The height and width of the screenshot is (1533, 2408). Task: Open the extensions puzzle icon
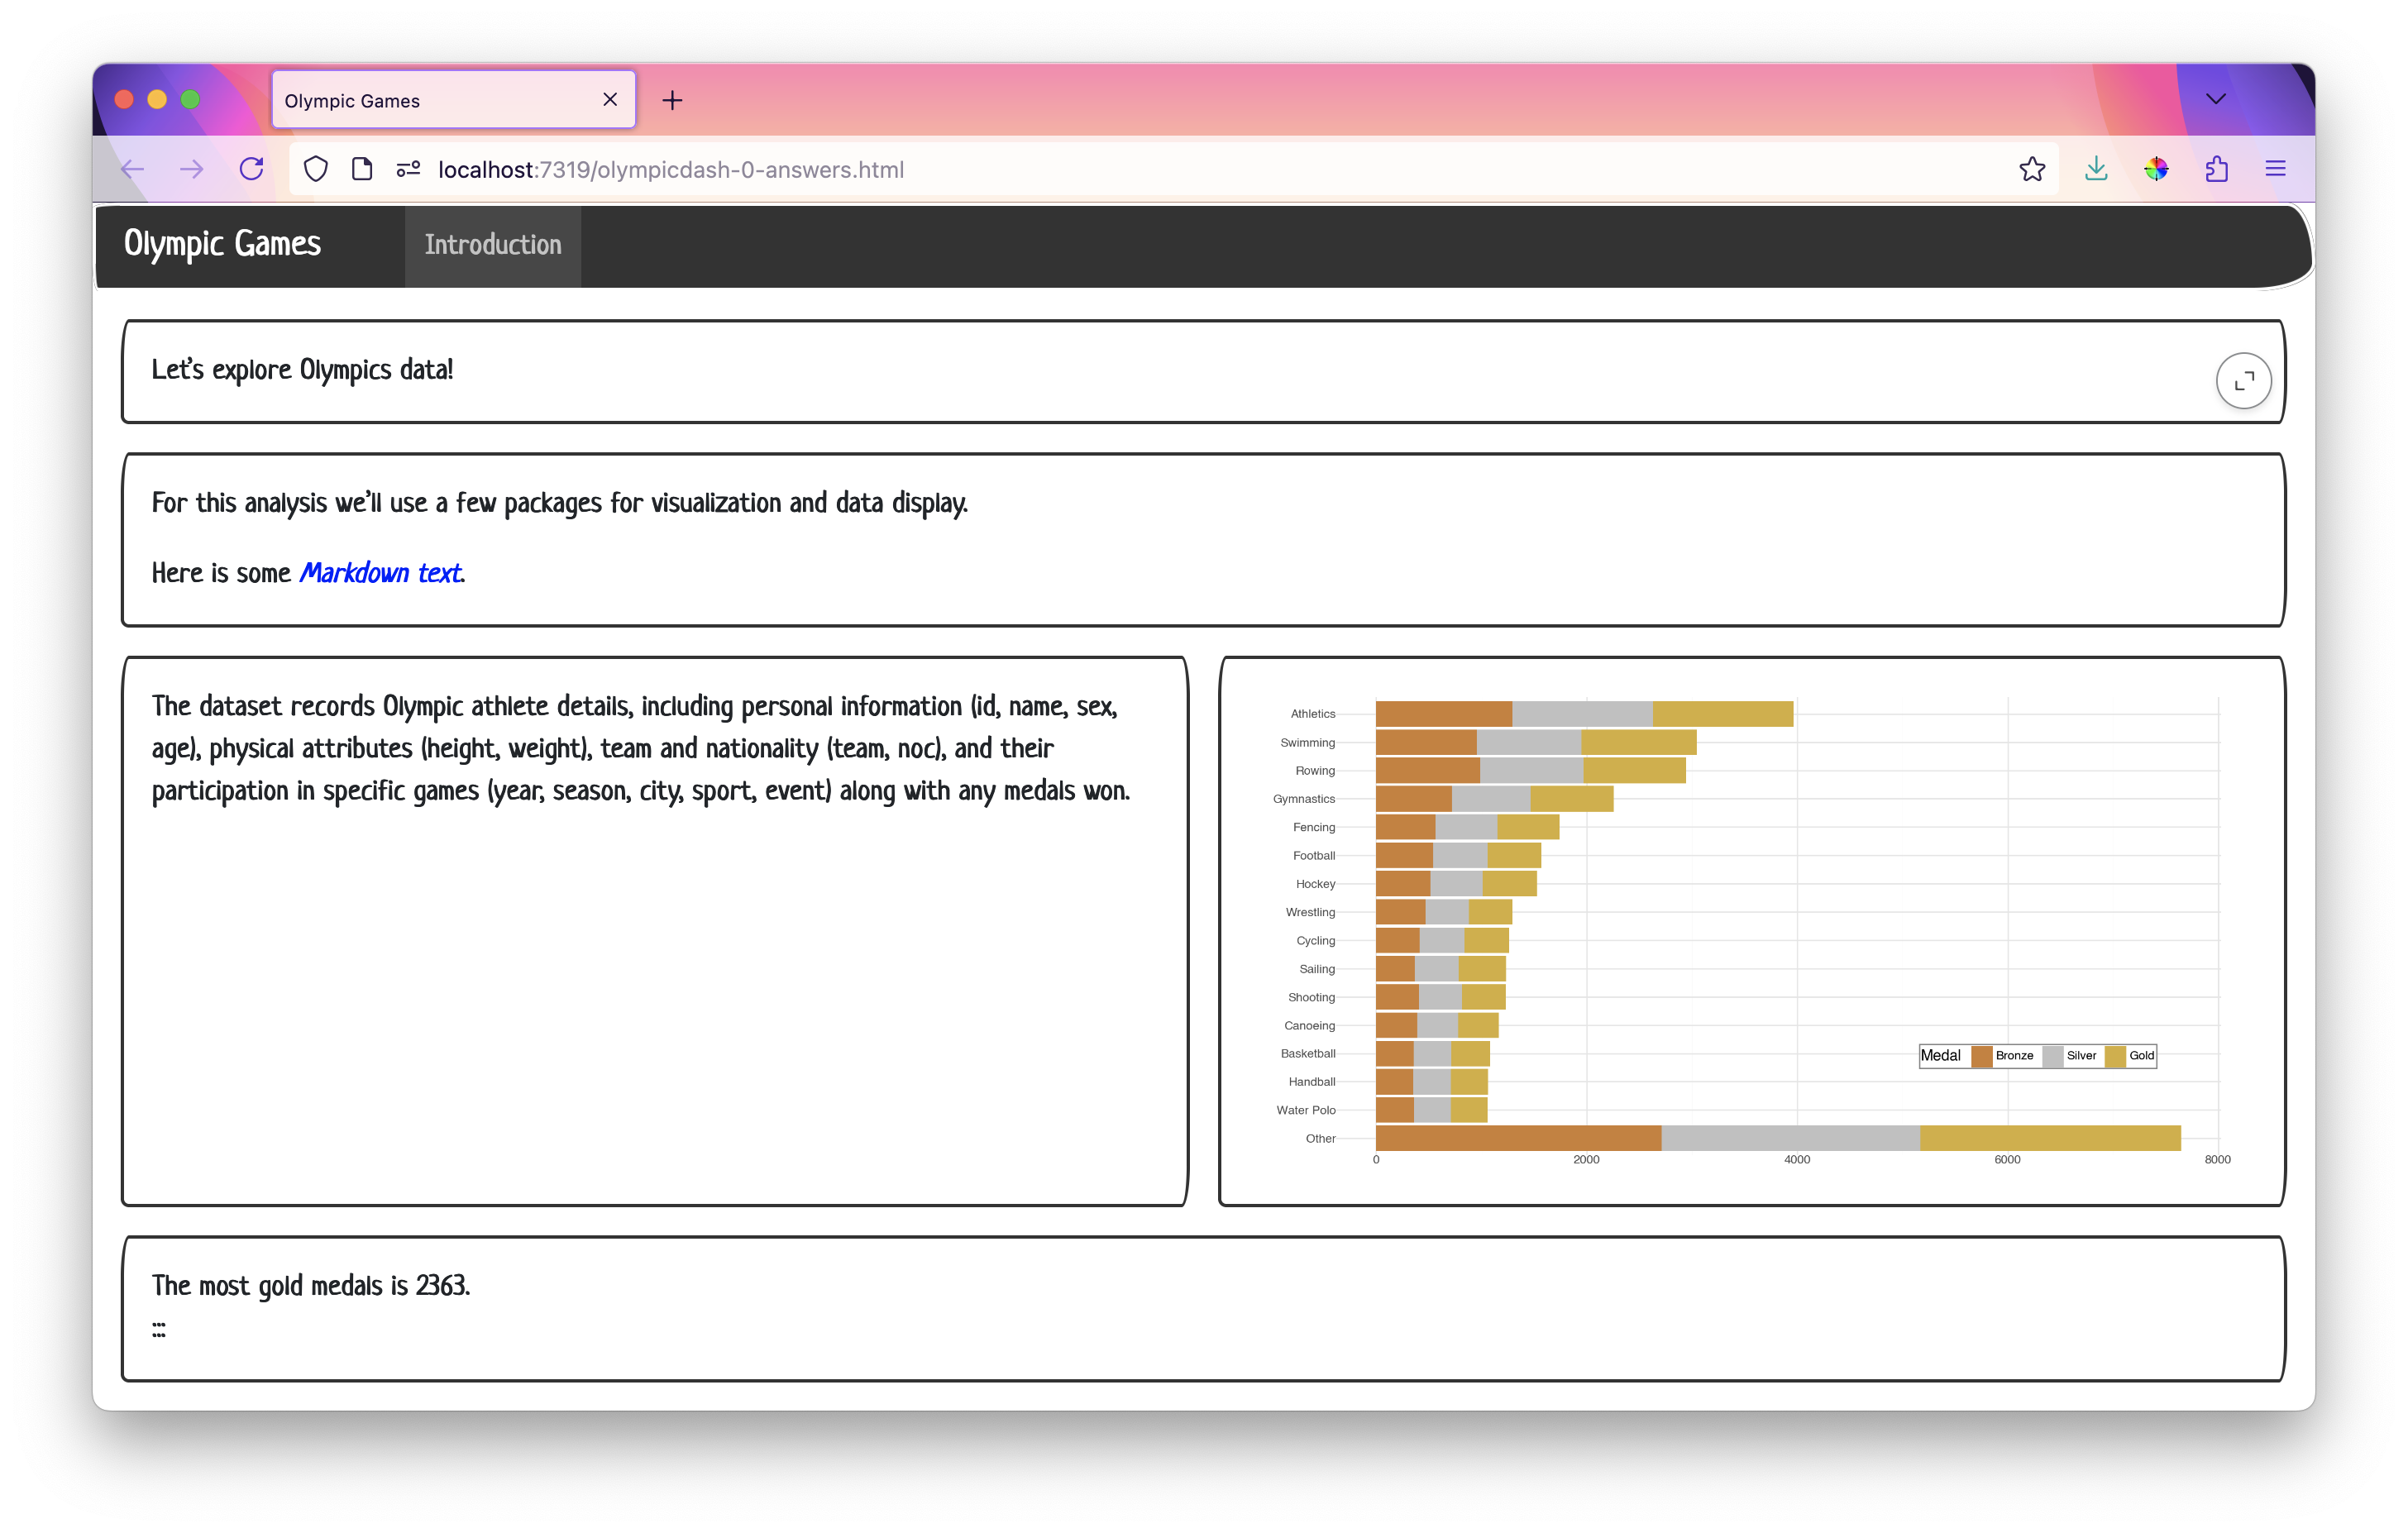point(2216,169)
